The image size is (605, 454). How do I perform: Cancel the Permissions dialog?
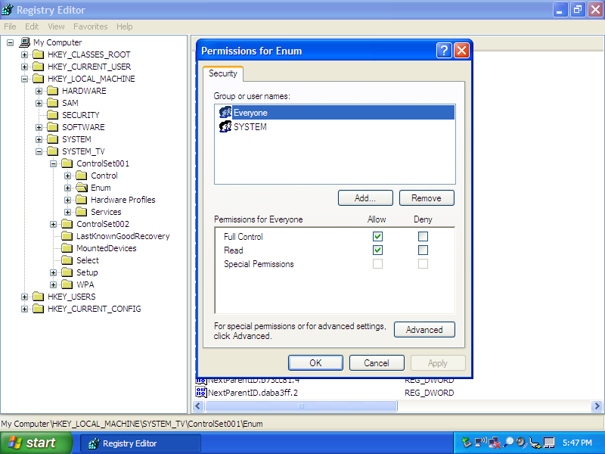coord(377,363)
